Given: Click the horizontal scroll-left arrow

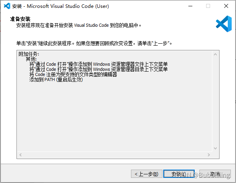Looking at the screenshot, I should pyautogui.click(x=20, y=155).
